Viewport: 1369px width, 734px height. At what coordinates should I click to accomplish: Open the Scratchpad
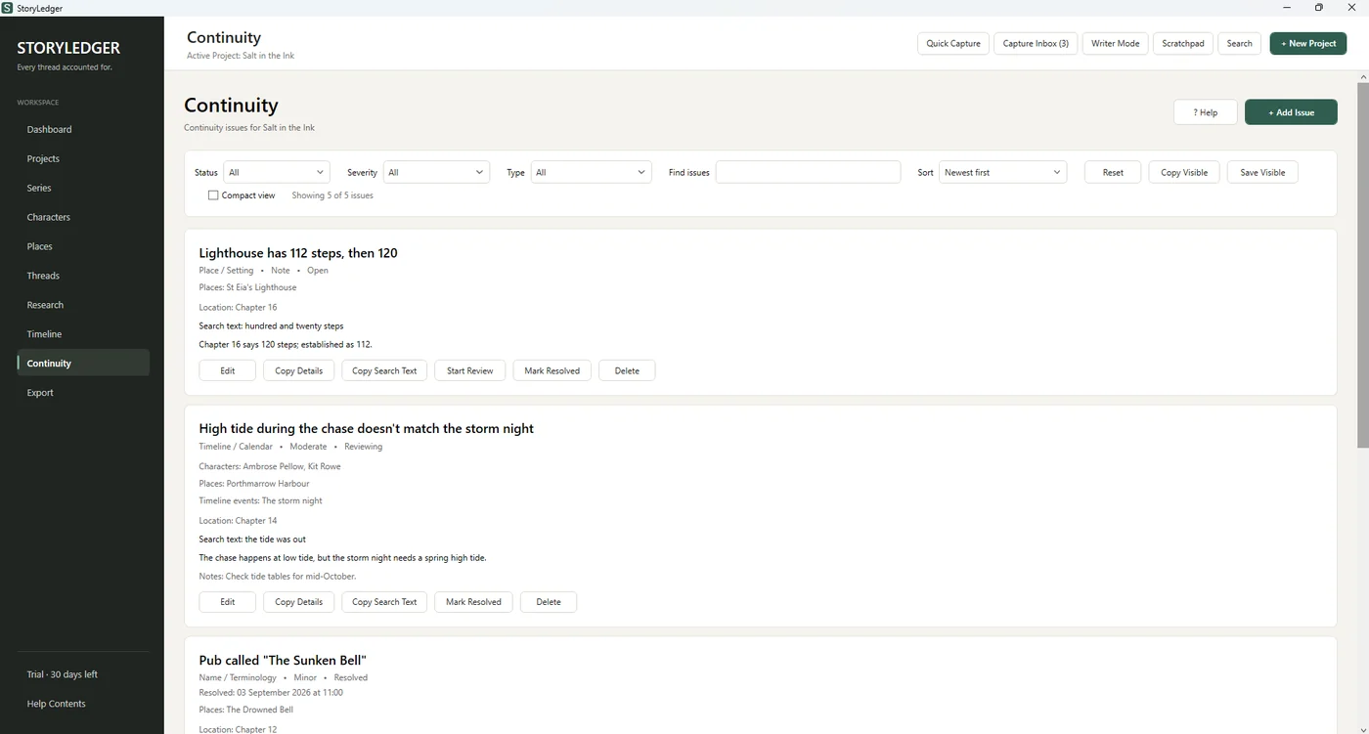(x=1183, y=43)
